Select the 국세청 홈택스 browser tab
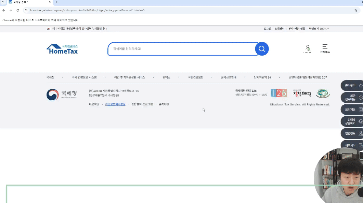Screen dimensions: 363x203 [x=30, y=2]
